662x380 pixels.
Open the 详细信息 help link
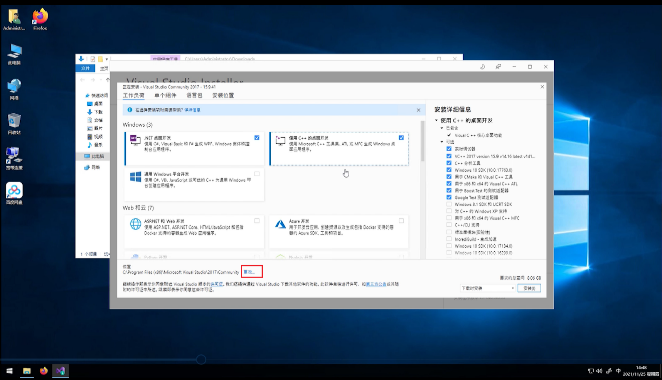[192, 110]
